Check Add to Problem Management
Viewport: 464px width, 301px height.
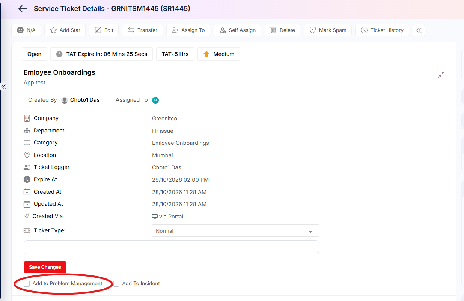tap(27, 284)
